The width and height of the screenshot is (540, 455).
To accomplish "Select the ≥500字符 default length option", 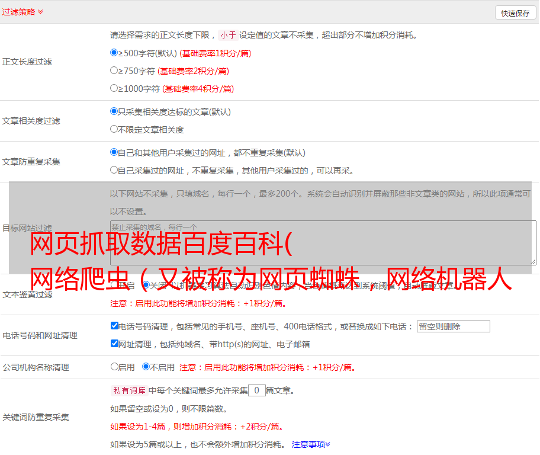I will pos(114,53).
